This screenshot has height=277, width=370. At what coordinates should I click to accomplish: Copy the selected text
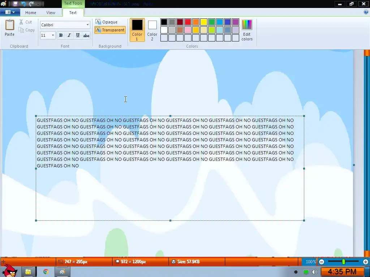point(27,30)
